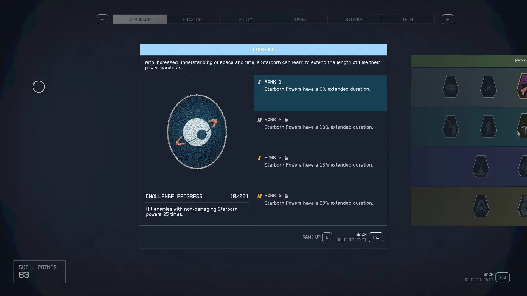The image size is (527, 296).
Task: Open the Combat skills tab
Action: (x=300, y=19)
